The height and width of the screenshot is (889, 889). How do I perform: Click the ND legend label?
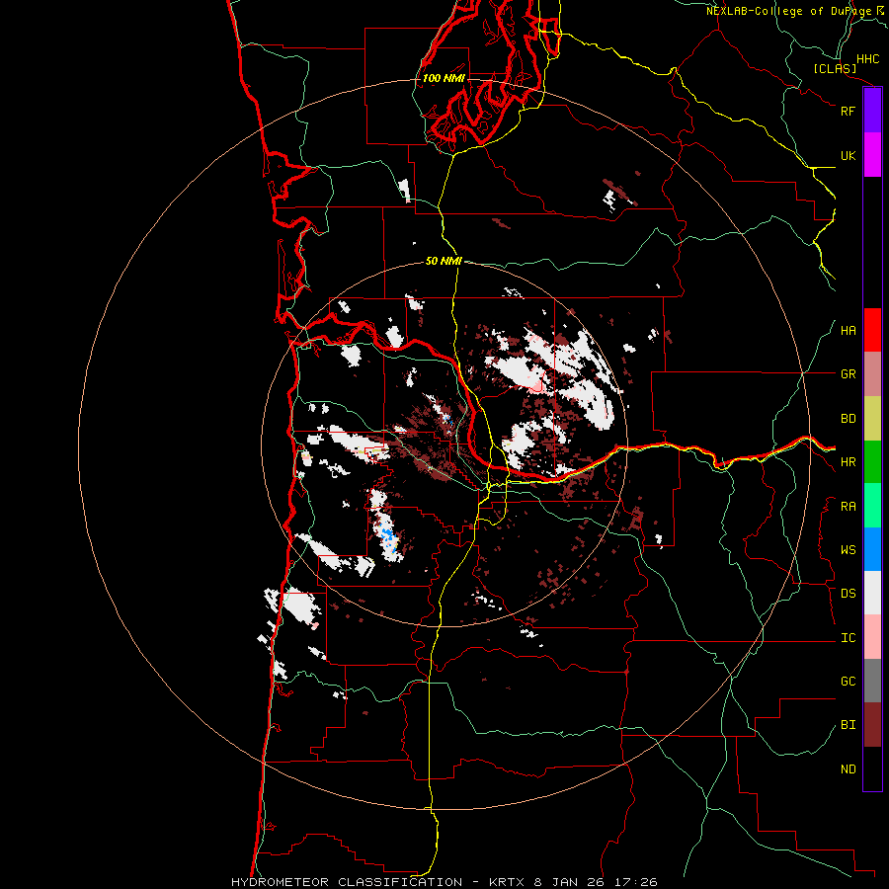point(848,768)
